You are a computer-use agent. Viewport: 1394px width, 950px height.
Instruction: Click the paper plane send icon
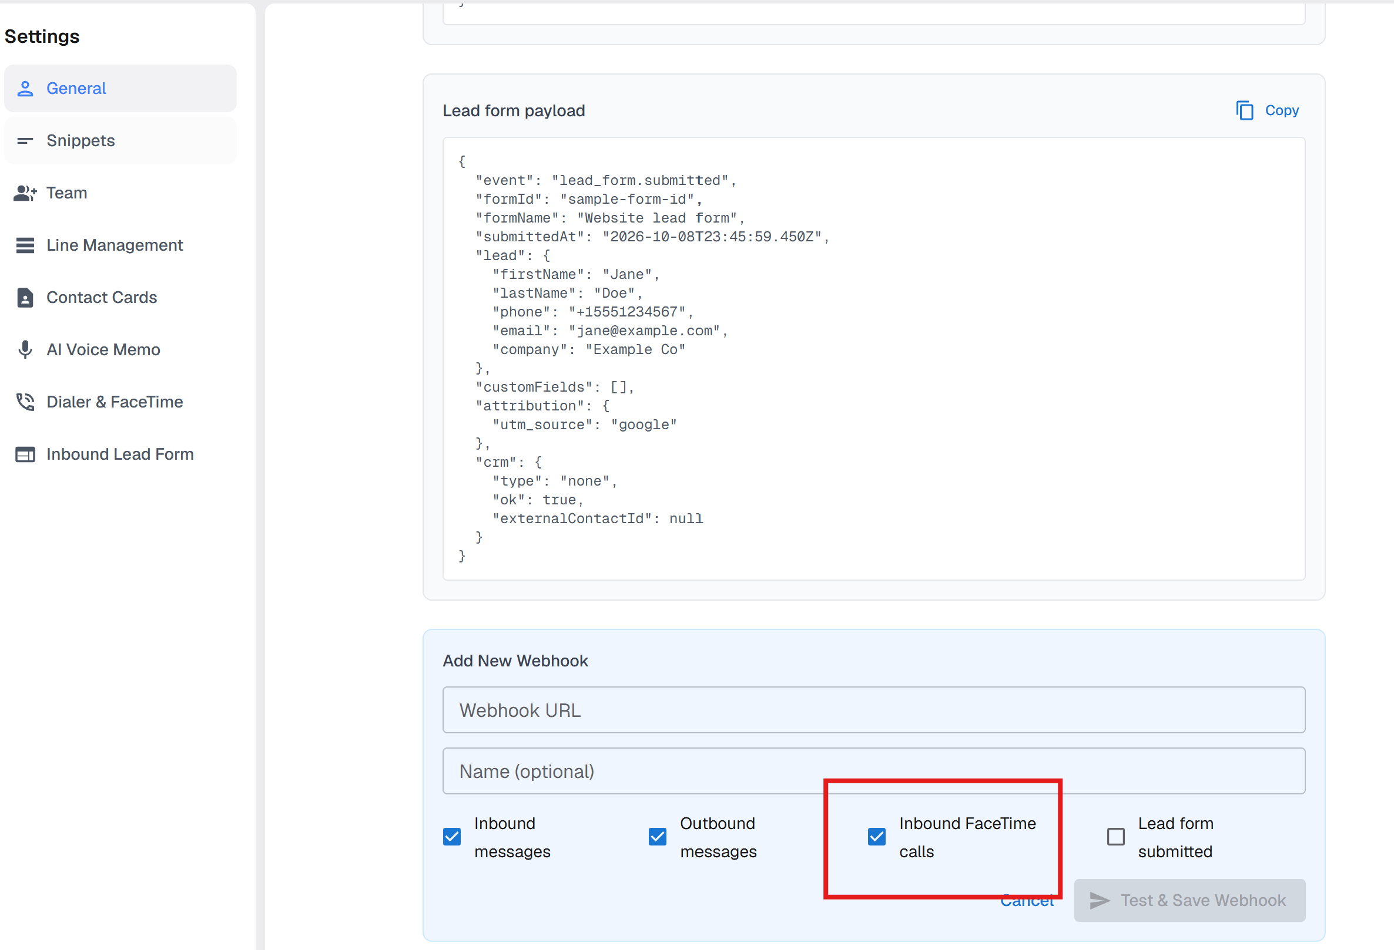point(1100,900)
